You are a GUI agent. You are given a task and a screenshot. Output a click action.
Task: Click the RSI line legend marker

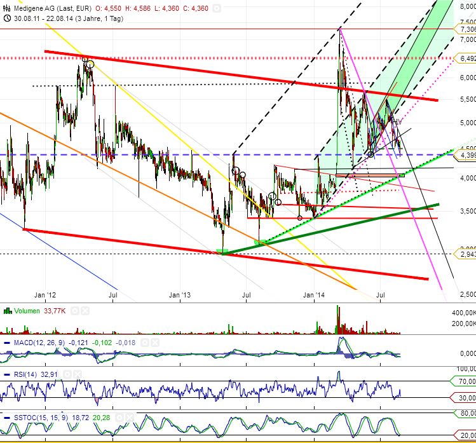click(x=7, y=375)
